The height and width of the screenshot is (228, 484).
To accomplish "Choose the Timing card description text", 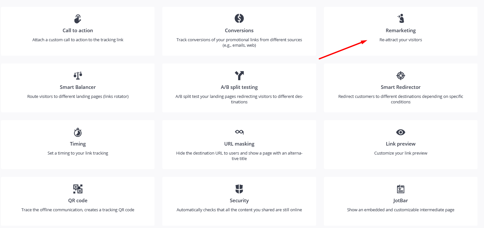I will (x=78, y=153).
